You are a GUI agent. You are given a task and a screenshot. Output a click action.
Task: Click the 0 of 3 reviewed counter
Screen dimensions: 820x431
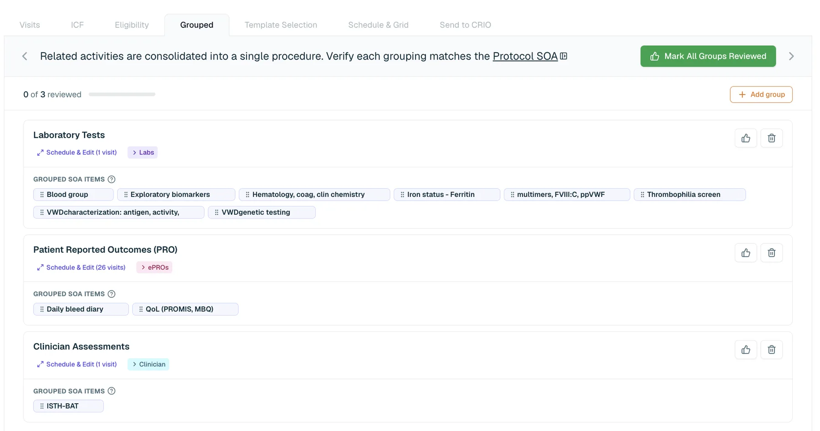(52, 95)
